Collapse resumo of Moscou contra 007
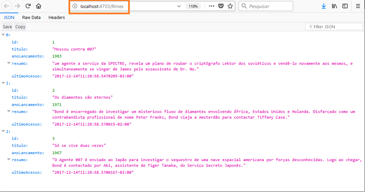 pyautogui.click(x=9, y=63)
